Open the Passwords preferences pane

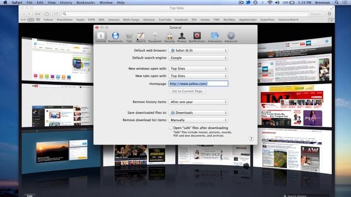(x=155, y=37)
